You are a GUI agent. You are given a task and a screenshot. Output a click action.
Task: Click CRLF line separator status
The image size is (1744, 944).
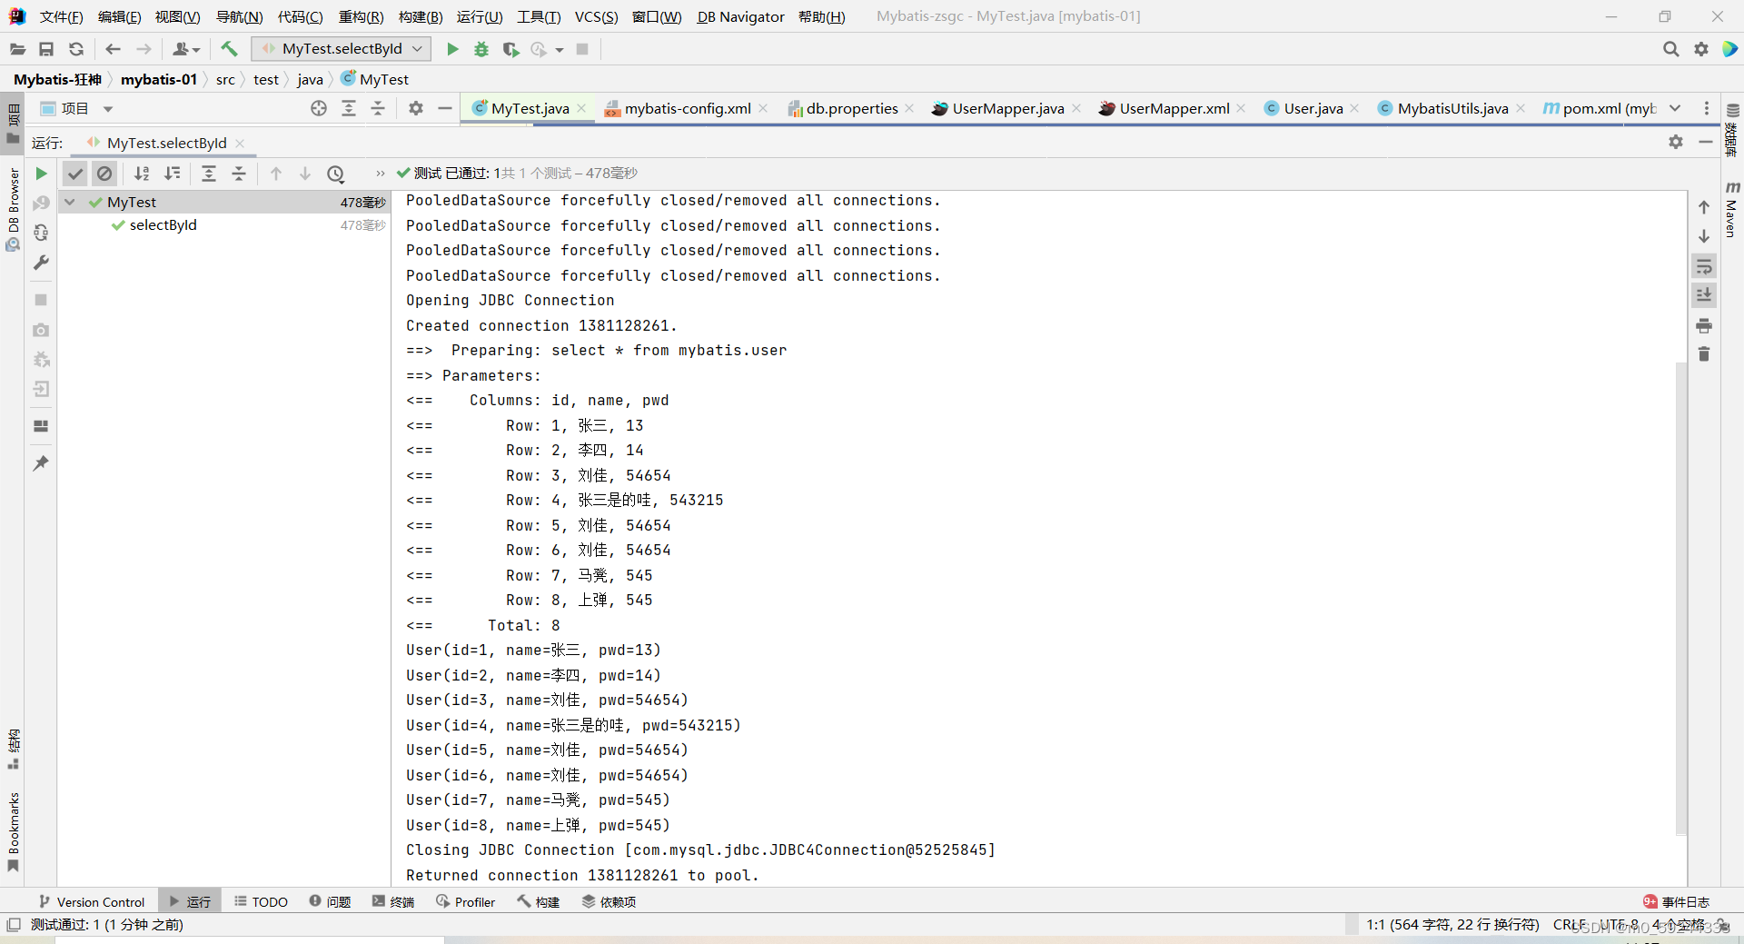coord(1569,925)
